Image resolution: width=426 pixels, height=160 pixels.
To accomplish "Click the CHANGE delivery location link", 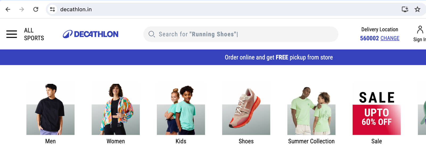I will [x=390, y=38].
